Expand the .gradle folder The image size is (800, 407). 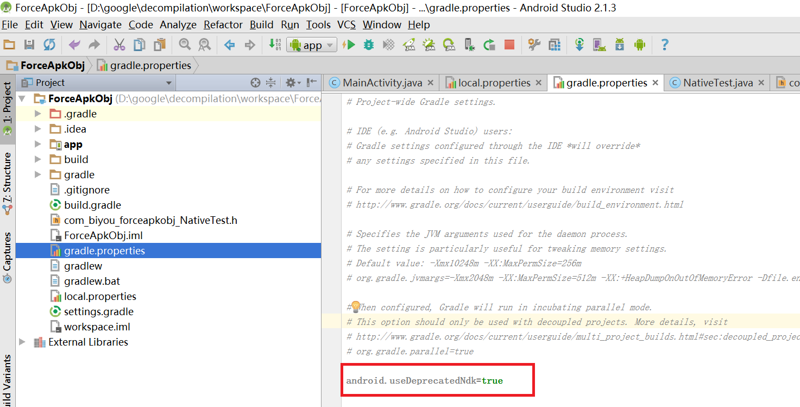click(37, 114)
